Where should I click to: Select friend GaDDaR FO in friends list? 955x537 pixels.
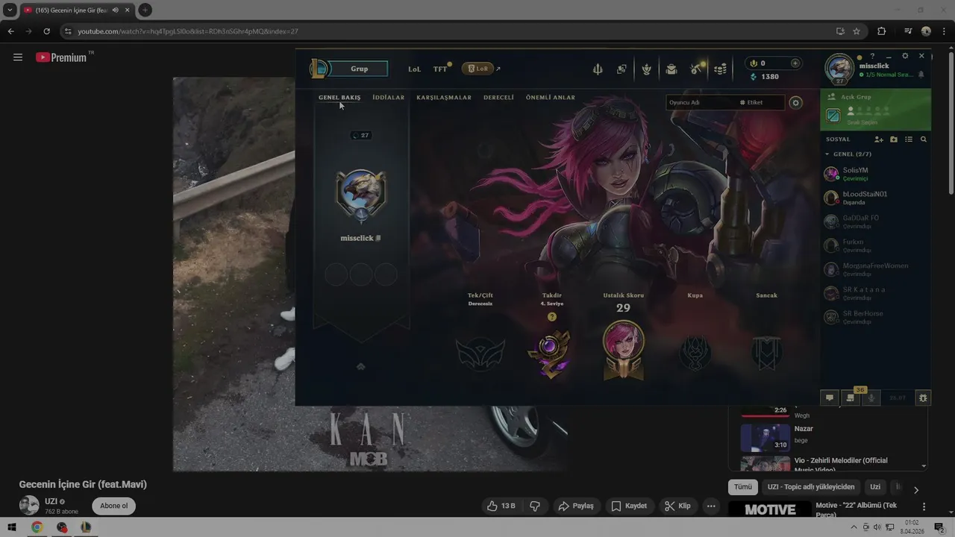[875, 222]
